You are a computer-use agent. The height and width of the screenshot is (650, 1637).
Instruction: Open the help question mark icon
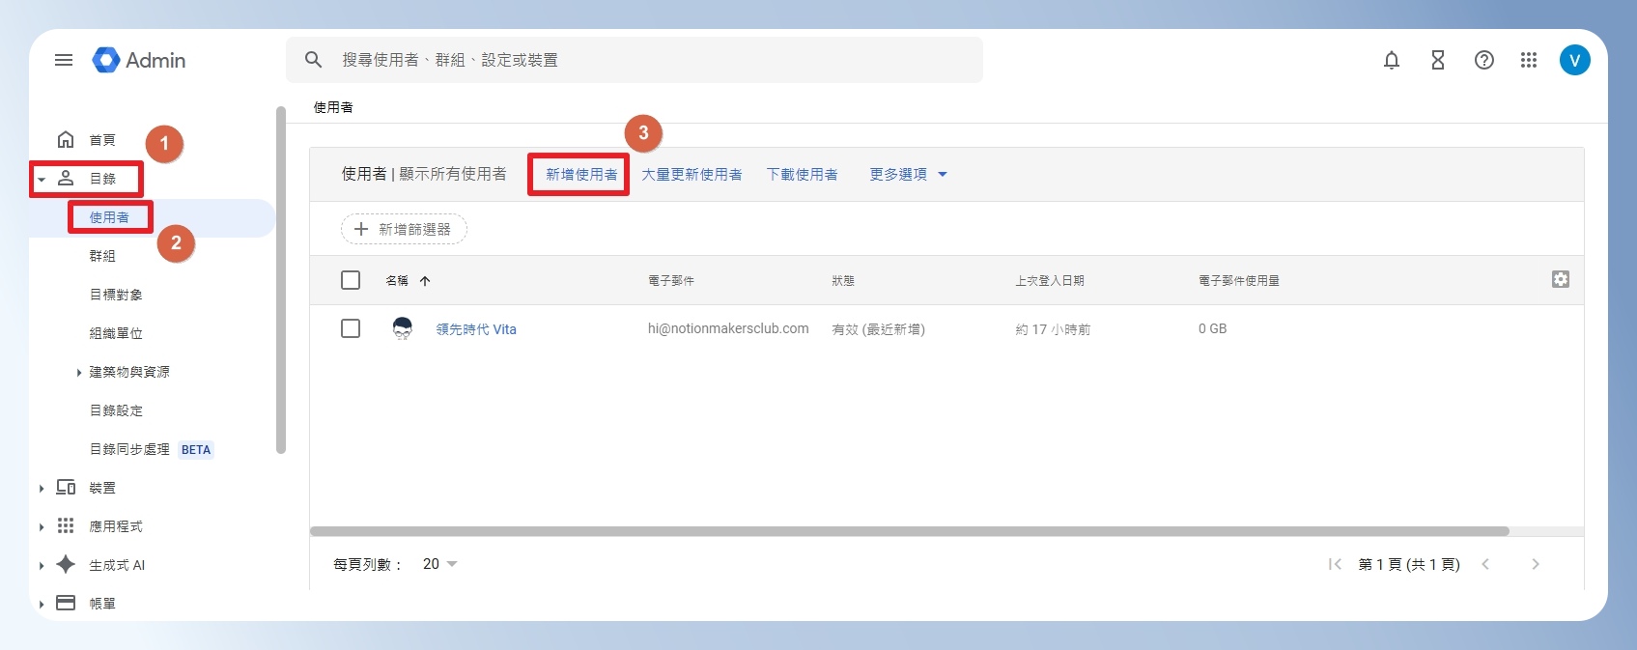pos(1484,60)
